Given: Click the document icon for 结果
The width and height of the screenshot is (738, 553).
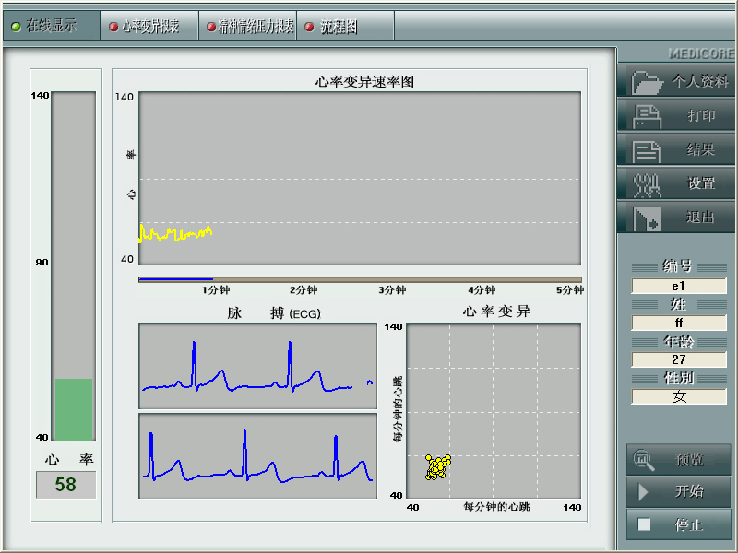Looking at the screenshot, I should point(648,150).
